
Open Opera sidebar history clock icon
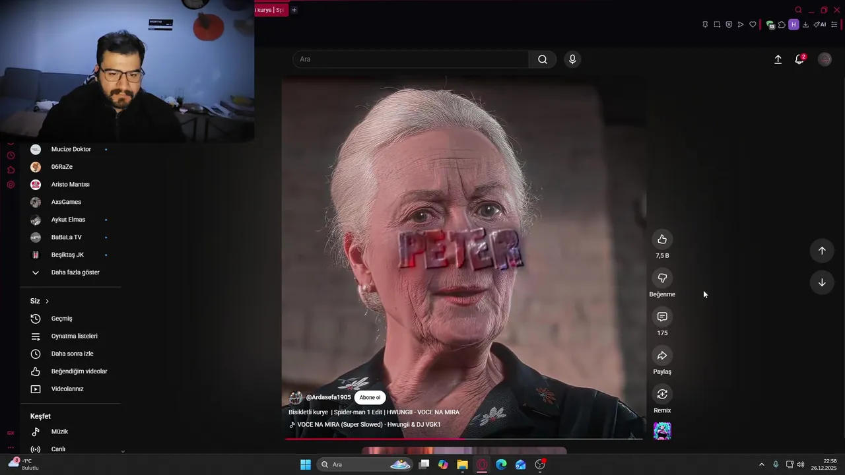pos(11,156)
